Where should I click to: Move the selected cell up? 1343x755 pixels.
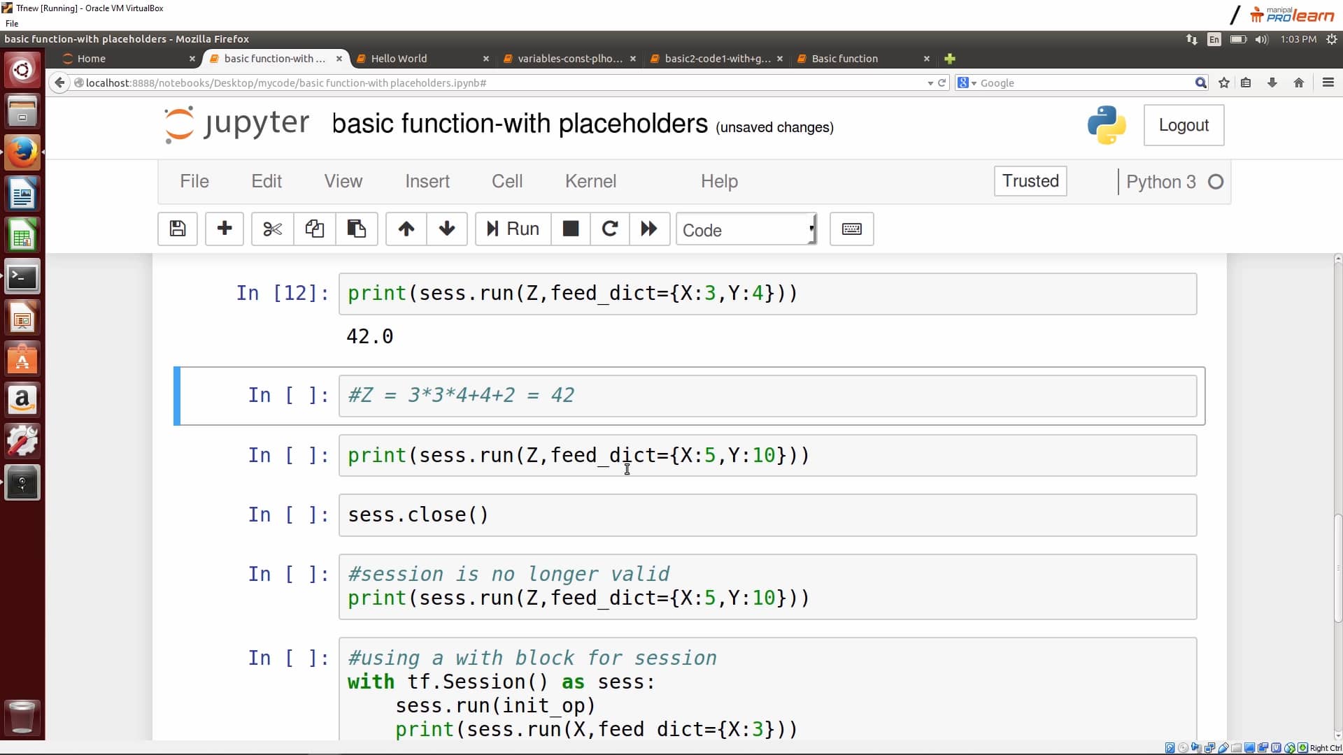point(405,229)
